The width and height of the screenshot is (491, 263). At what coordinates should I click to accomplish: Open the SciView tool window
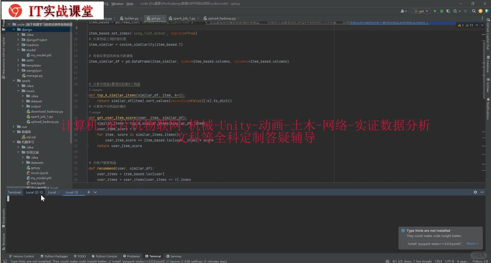[488, 85]
